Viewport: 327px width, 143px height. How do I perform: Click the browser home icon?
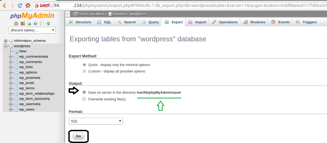coord(28,5)
